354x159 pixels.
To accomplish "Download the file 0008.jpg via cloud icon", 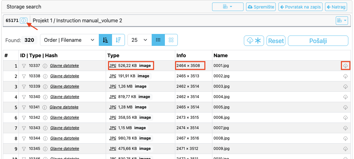I will (x=345, y=139).
